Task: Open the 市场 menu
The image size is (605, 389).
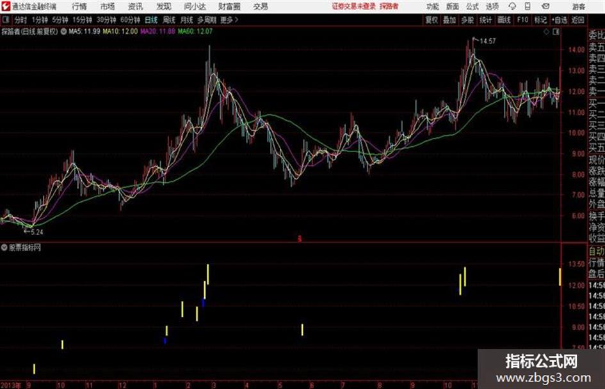Action: [x=108, y=6]
